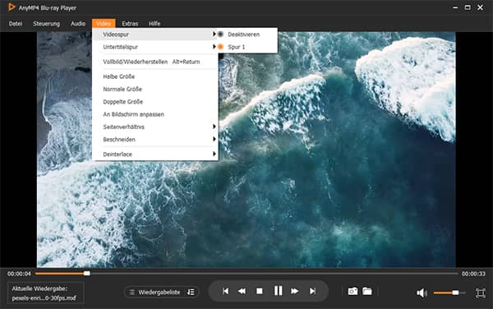Jump to the previous track
The image size is (493, 309).
pos(225,291)
